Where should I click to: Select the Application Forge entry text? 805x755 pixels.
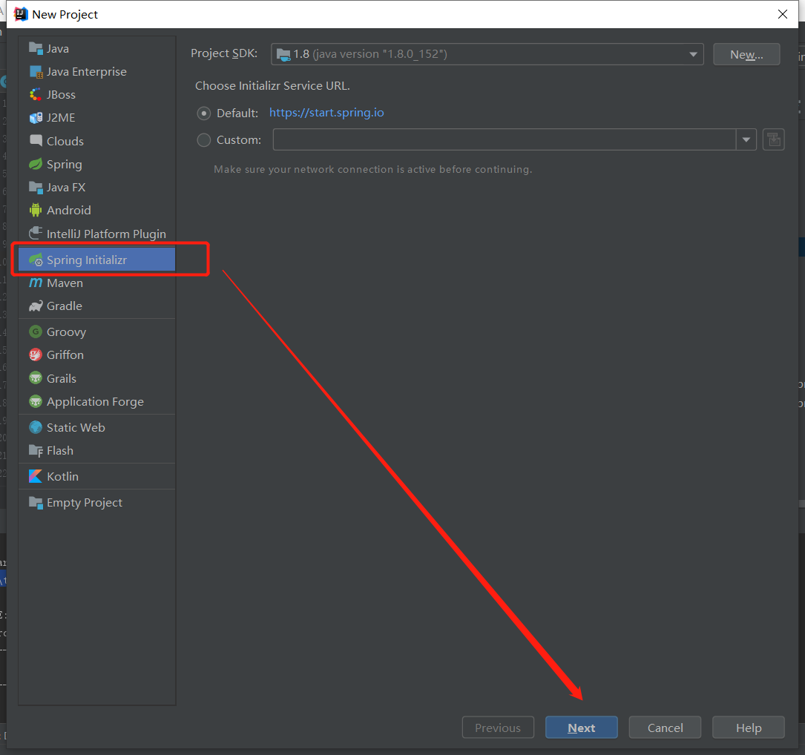(95, 402)
